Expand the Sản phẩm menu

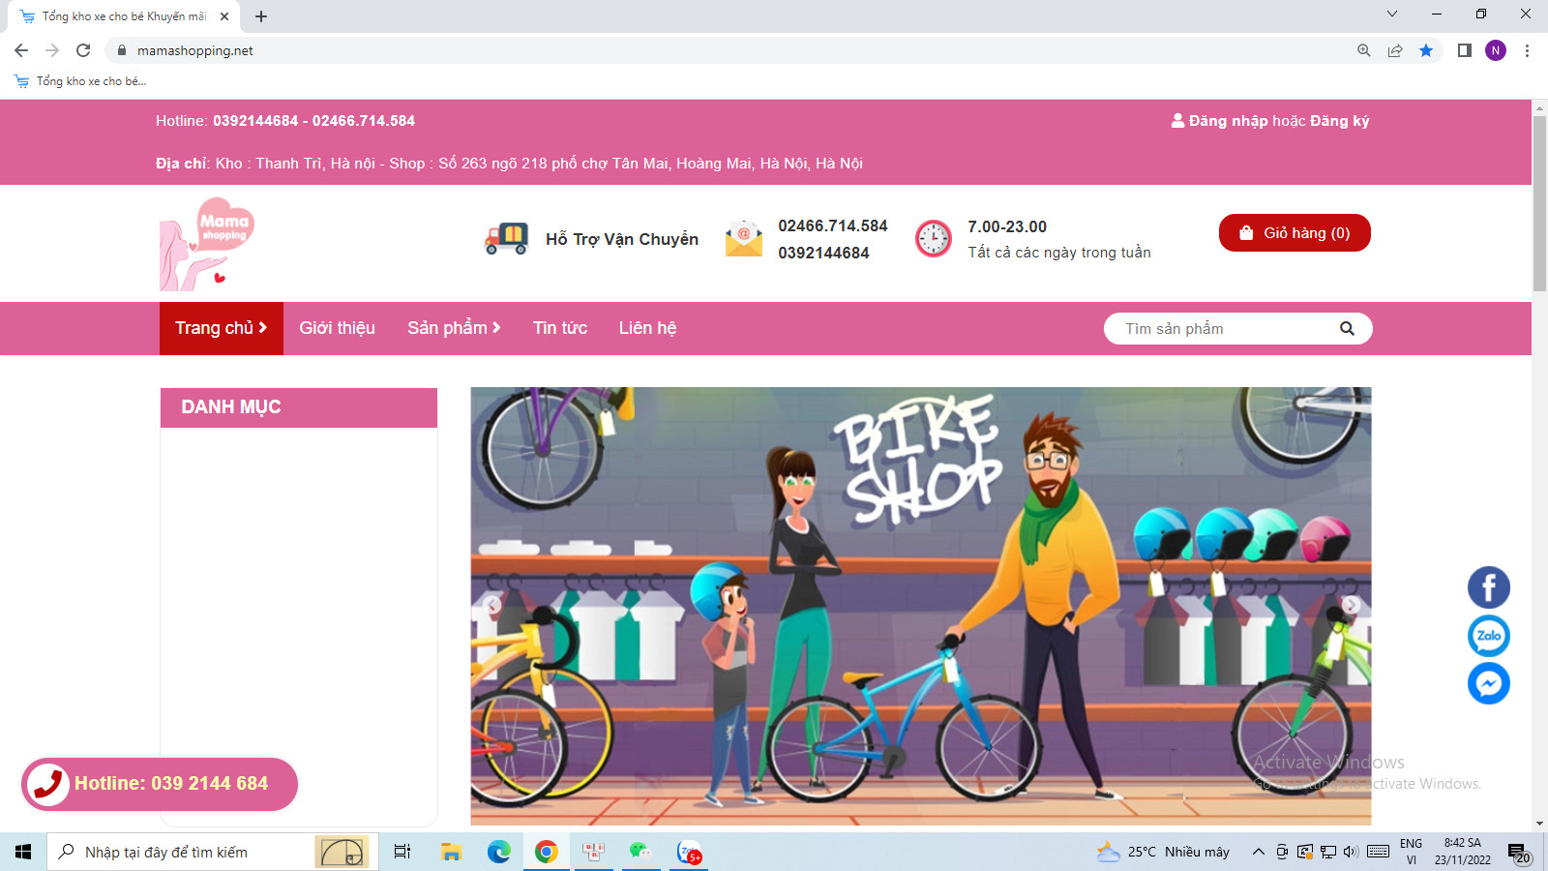(454, 328)
